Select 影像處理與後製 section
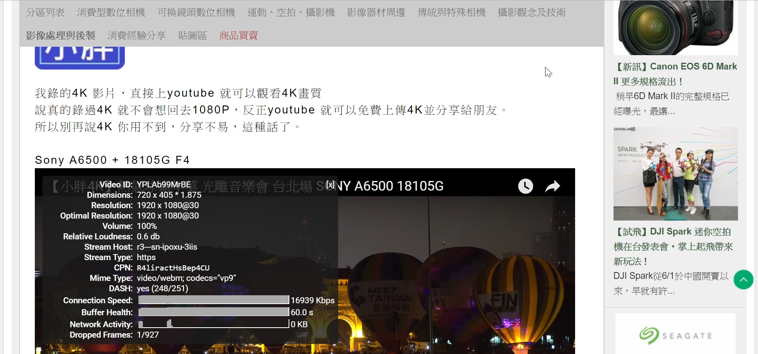 click(61, 36)
